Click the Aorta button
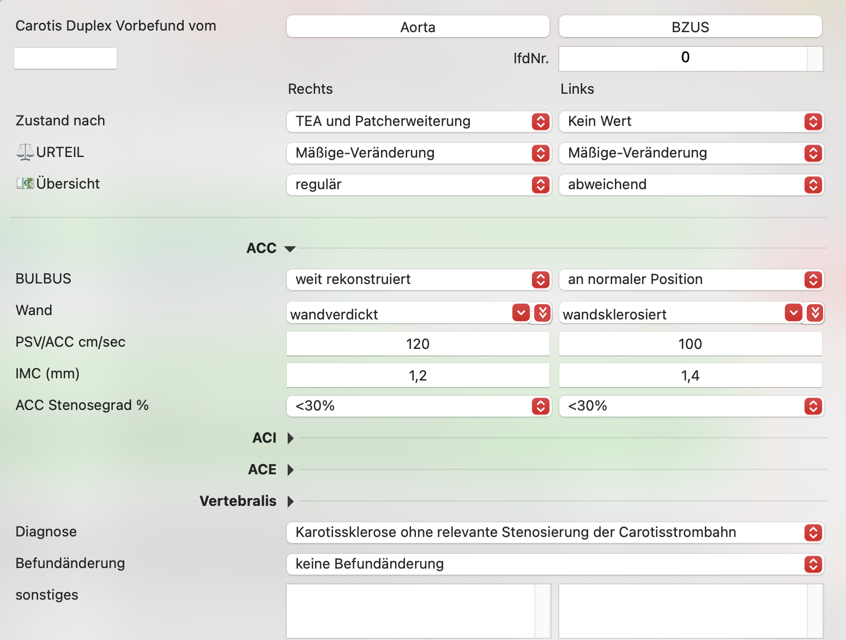Viewport: 846px width, 640px height. [x=418, y=27]
